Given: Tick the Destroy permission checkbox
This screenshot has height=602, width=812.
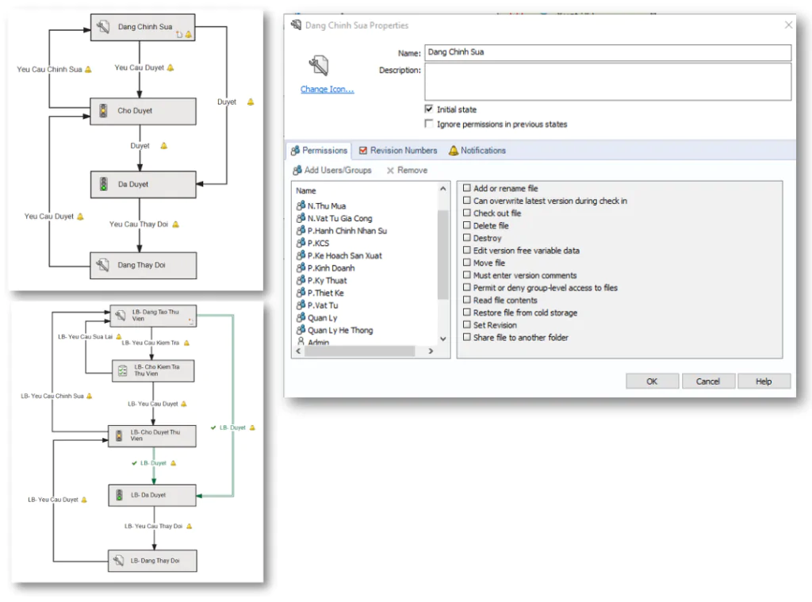Looking at the screenshot, I should pos(467,238).
